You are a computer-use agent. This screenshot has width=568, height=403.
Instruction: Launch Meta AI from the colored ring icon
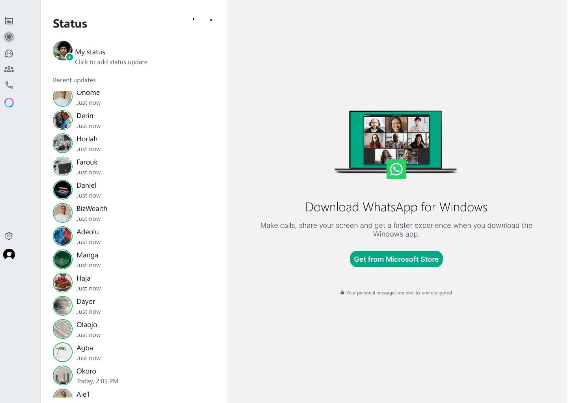click(x=9, y=103)
